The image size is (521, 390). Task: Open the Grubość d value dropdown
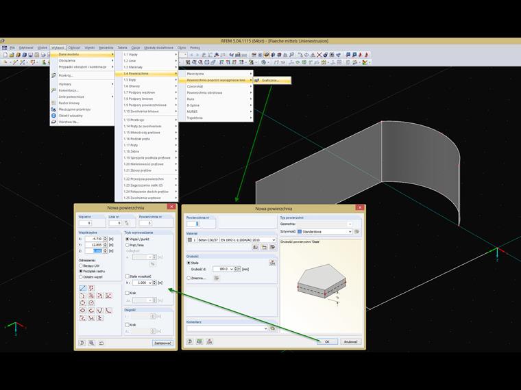(232, 269)
